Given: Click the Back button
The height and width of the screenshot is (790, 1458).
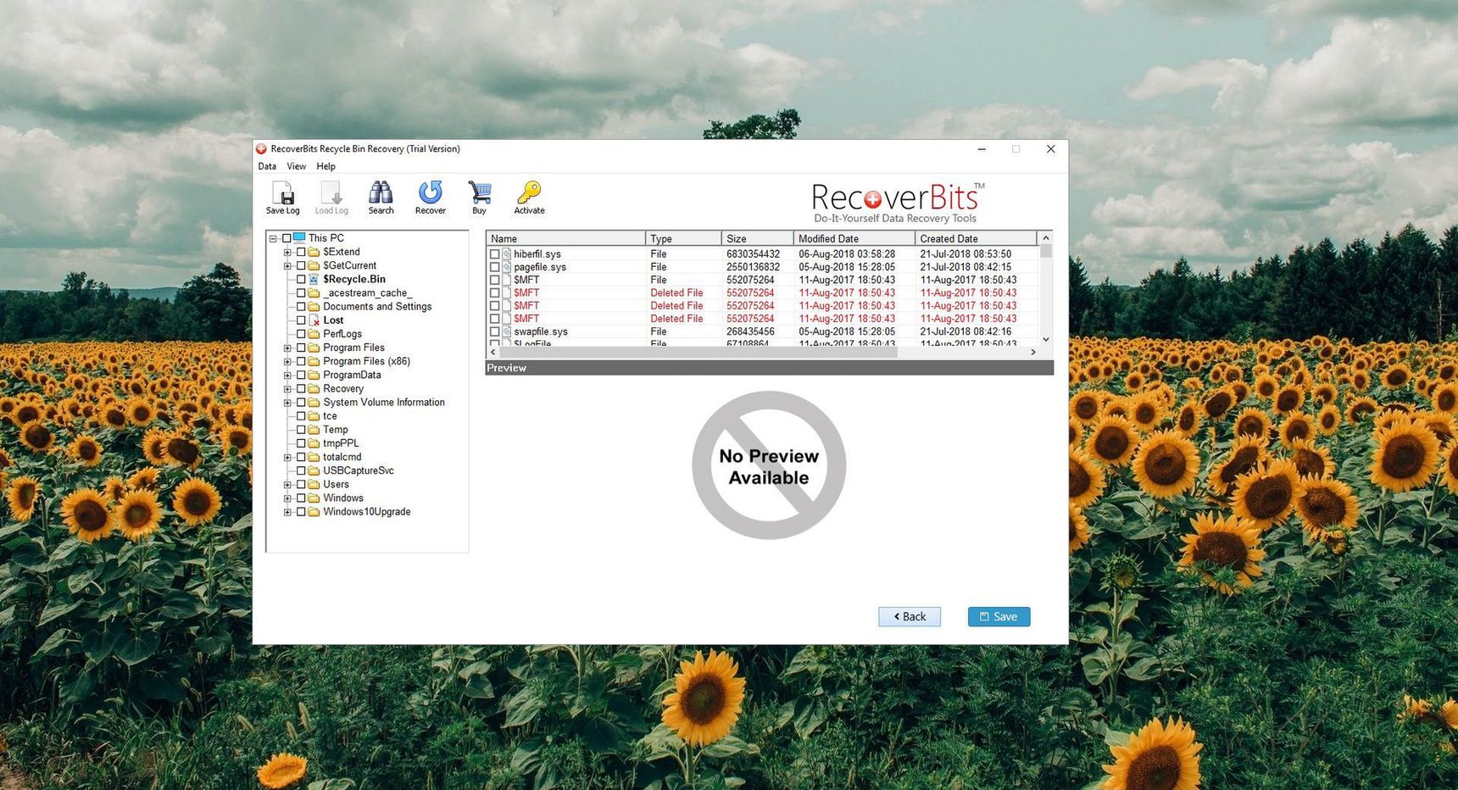Looking at the screenshot, I should point(910,616).
